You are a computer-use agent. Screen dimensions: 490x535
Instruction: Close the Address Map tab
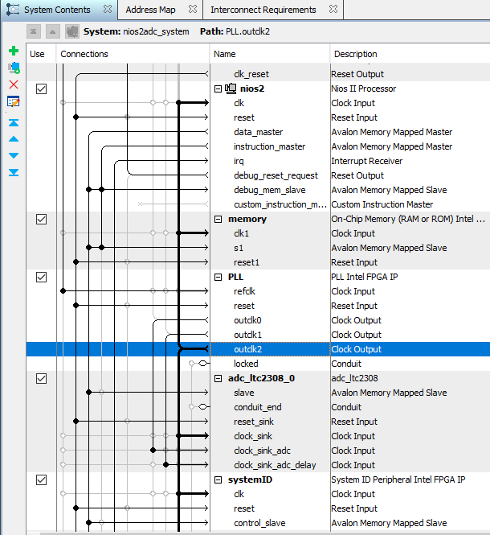[193, 9]
